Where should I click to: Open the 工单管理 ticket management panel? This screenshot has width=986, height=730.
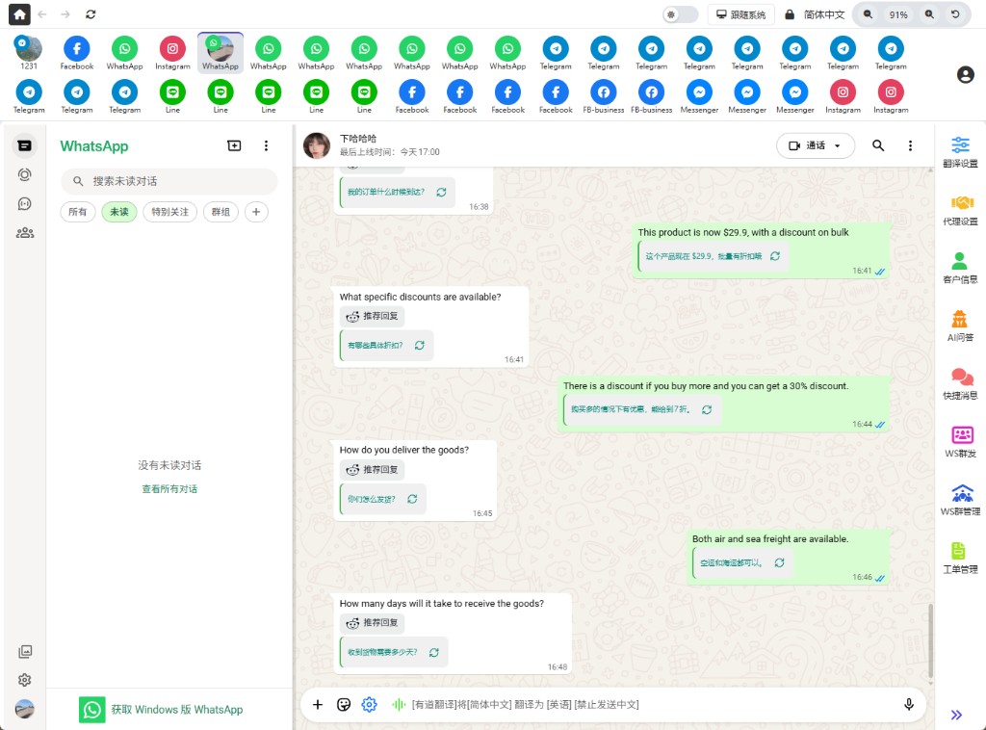click(x=960, y=557)
